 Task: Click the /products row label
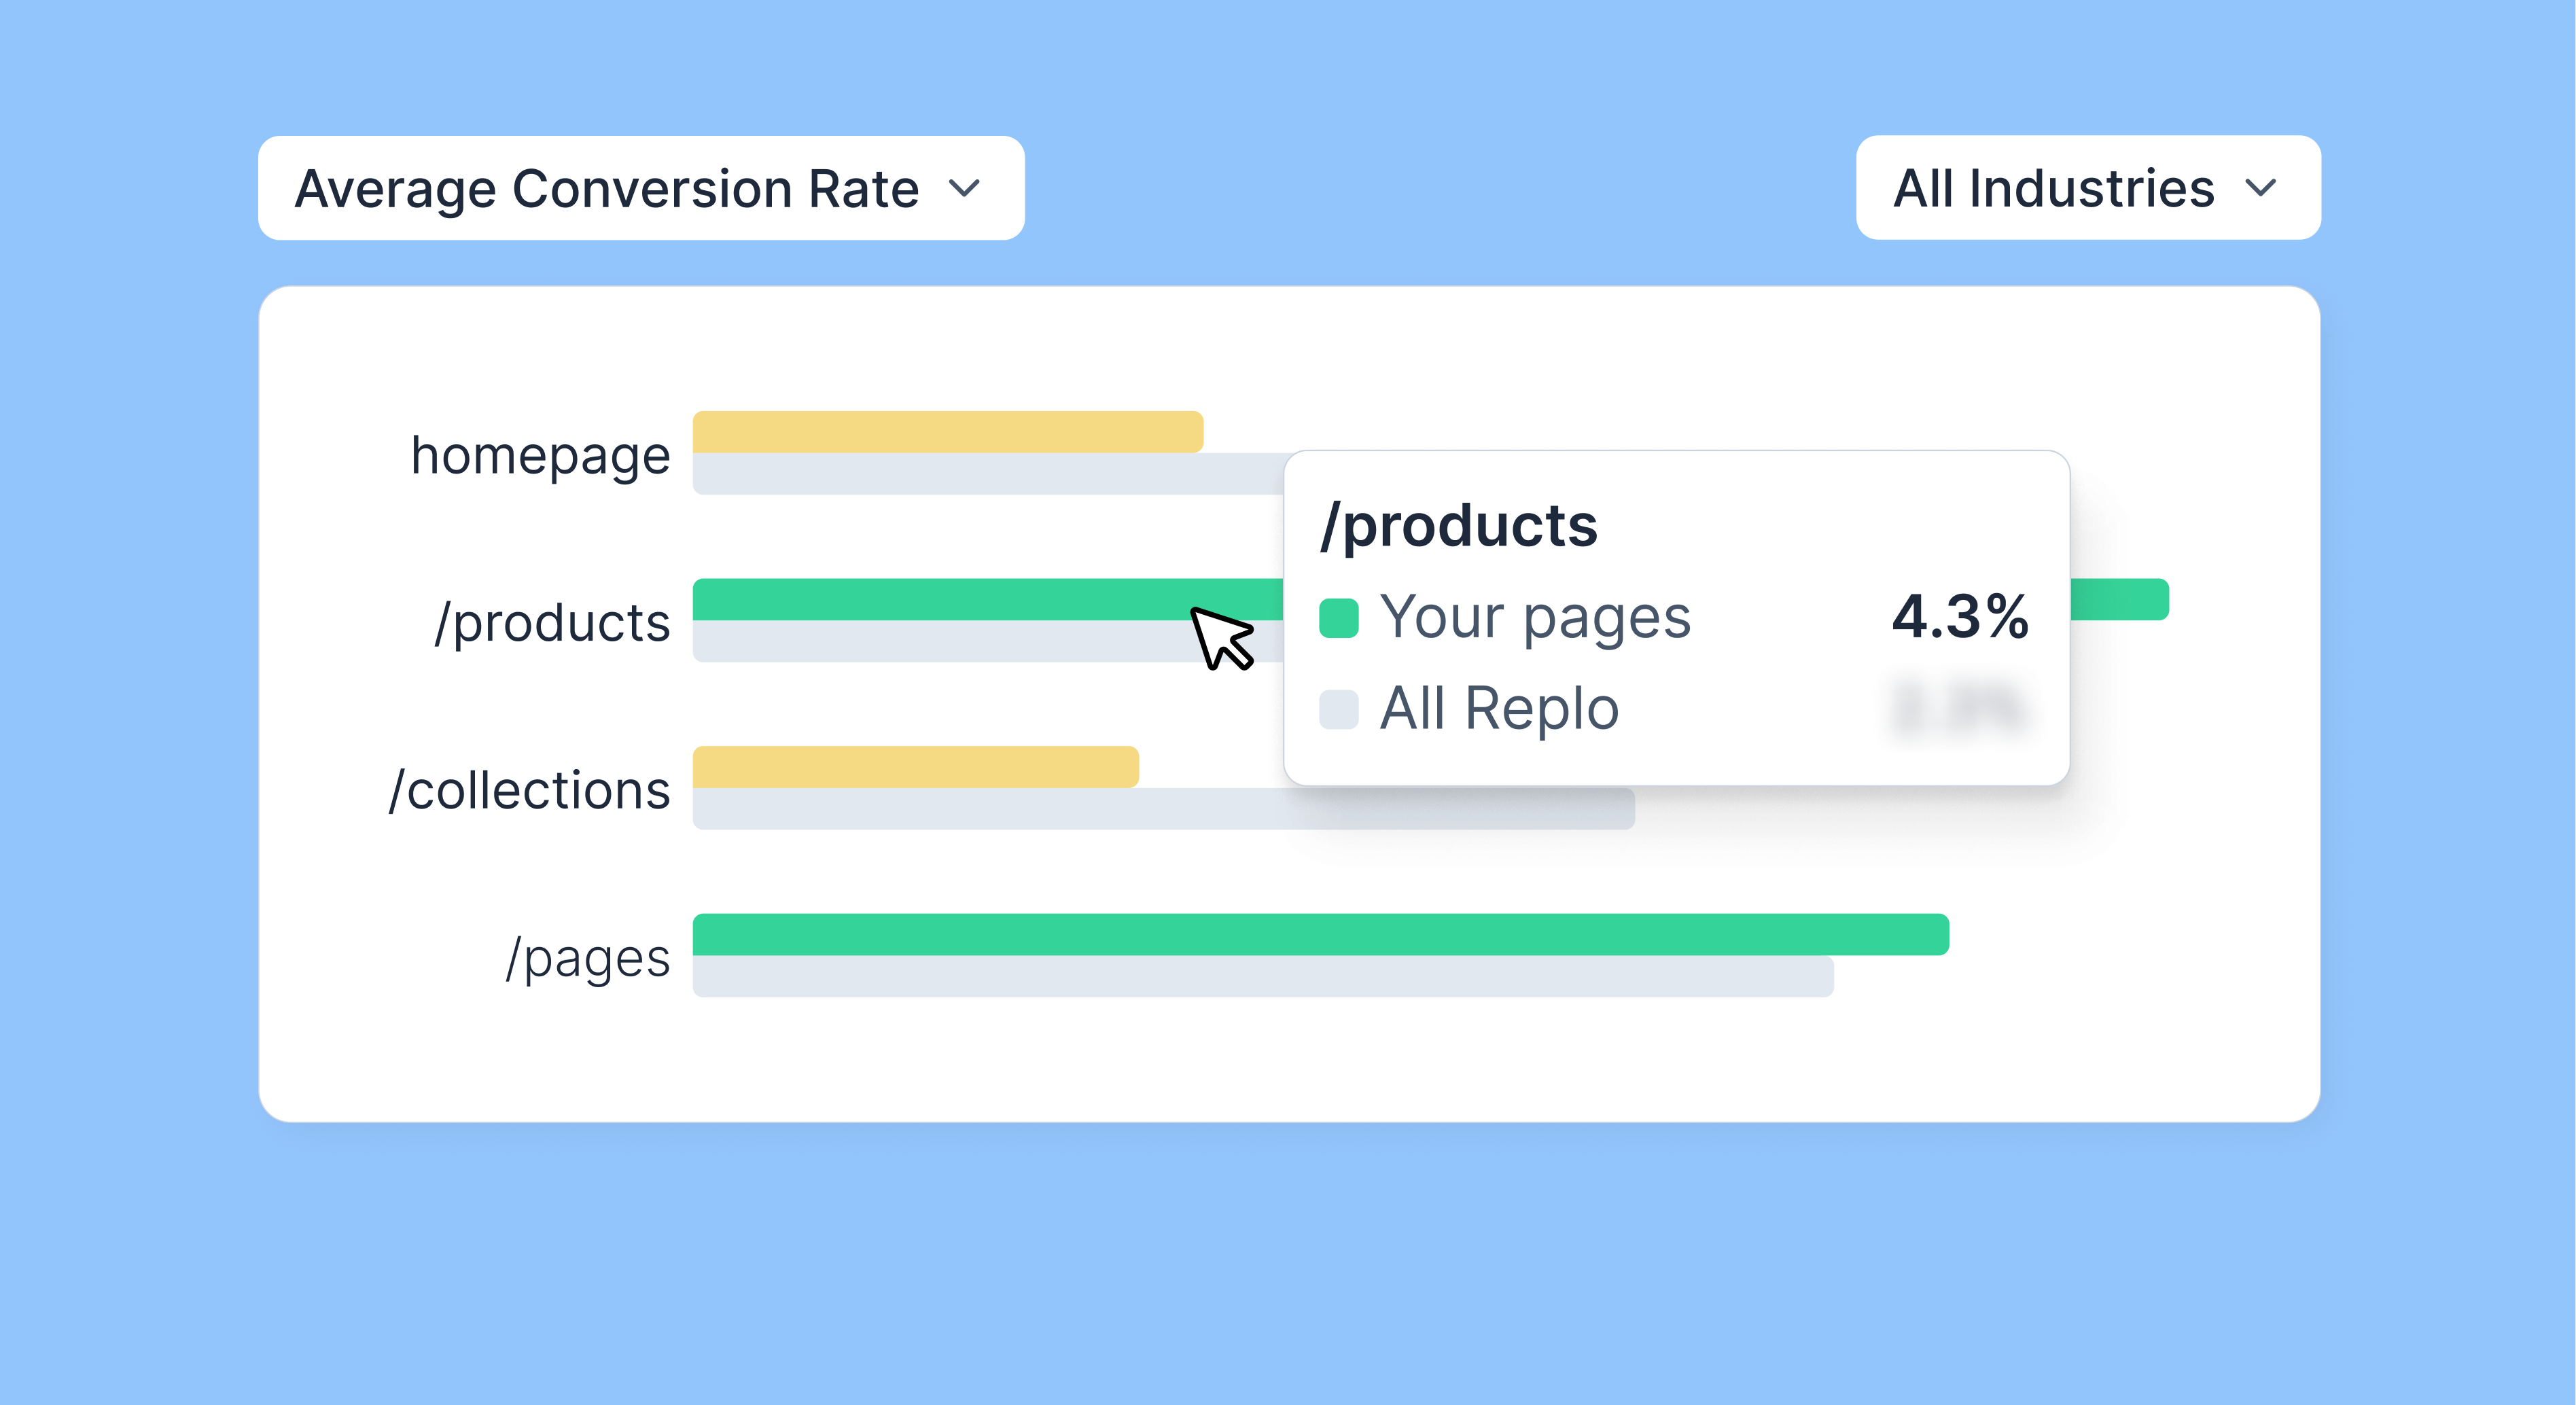[551, 623]
